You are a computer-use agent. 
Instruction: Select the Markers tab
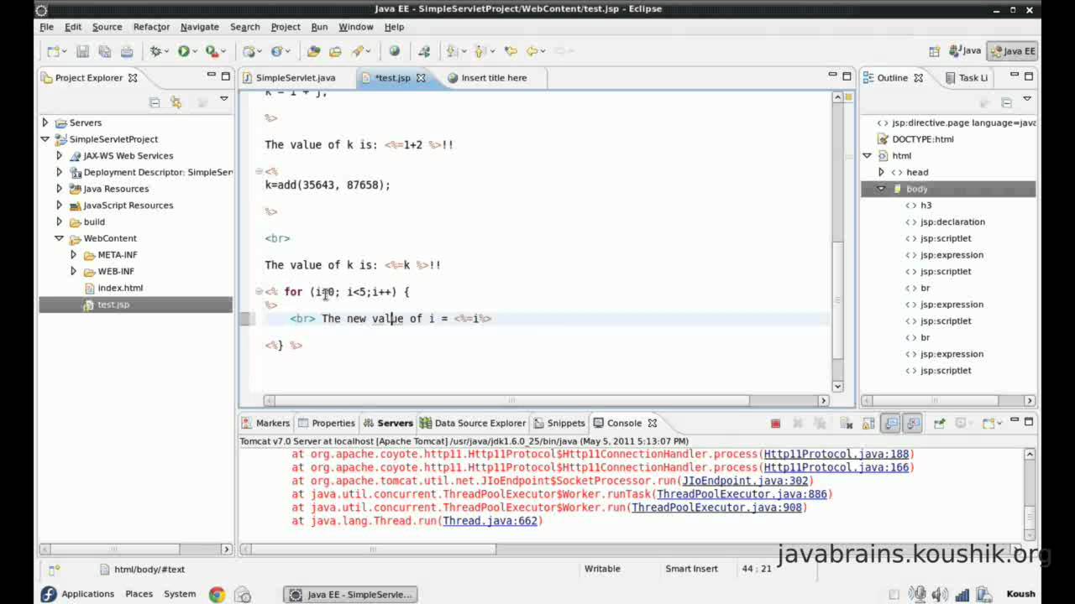pyautogui.click(x=265, y=424)
